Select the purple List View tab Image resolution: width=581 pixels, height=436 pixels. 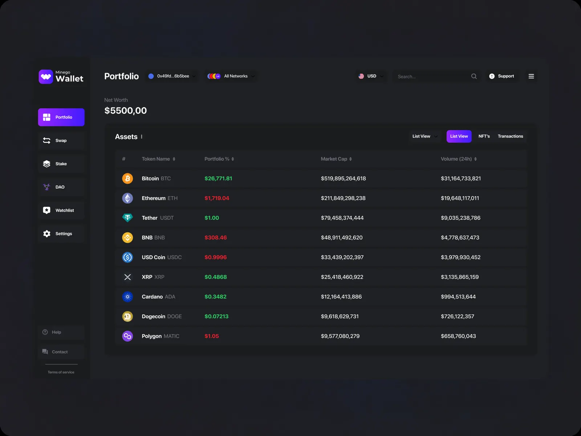click(459, 137)
